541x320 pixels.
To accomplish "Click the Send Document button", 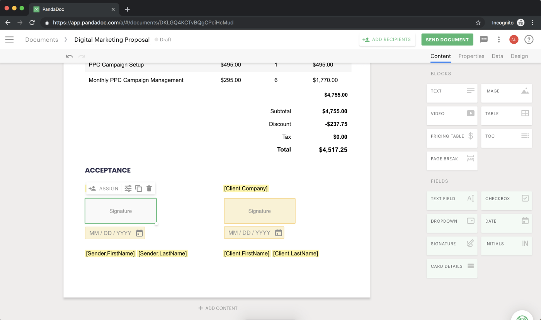I will pyautogui.click(x=447, y=39).
